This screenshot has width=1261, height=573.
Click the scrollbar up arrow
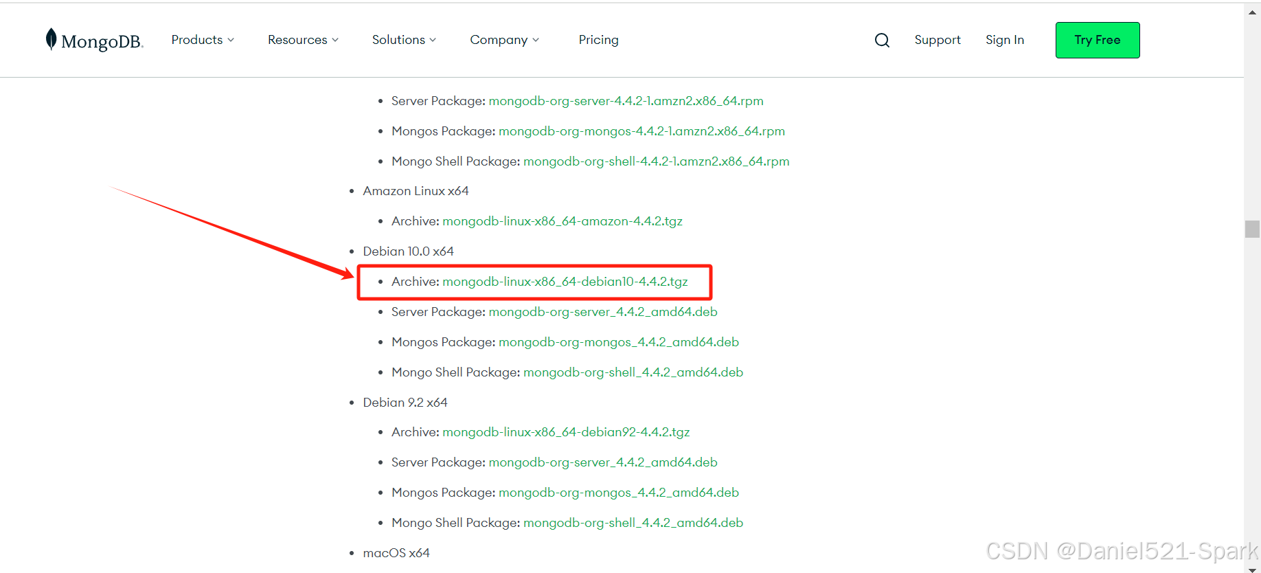[1252, 12]
